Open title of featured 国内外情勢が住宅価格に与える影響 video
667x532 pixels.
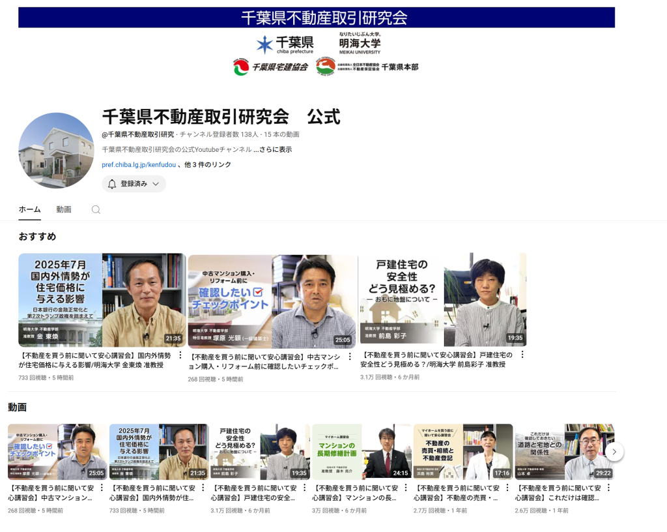[94, 360]
